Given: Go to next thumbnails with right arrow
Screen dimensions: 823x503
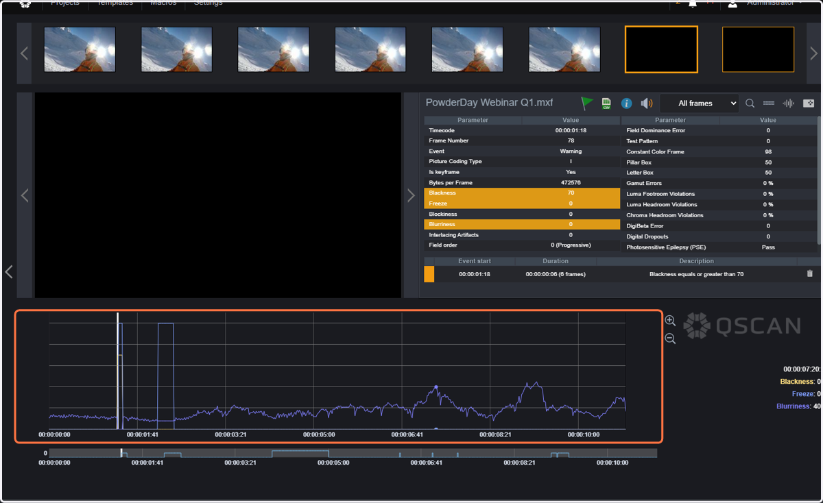Looking at the screenshot, I should point(813,53).
